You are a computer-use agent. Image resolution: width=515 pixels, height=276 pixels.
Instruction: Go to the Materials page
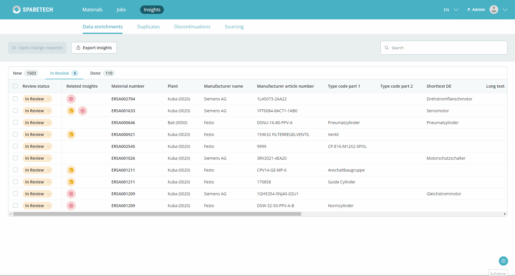click(92, 10)
